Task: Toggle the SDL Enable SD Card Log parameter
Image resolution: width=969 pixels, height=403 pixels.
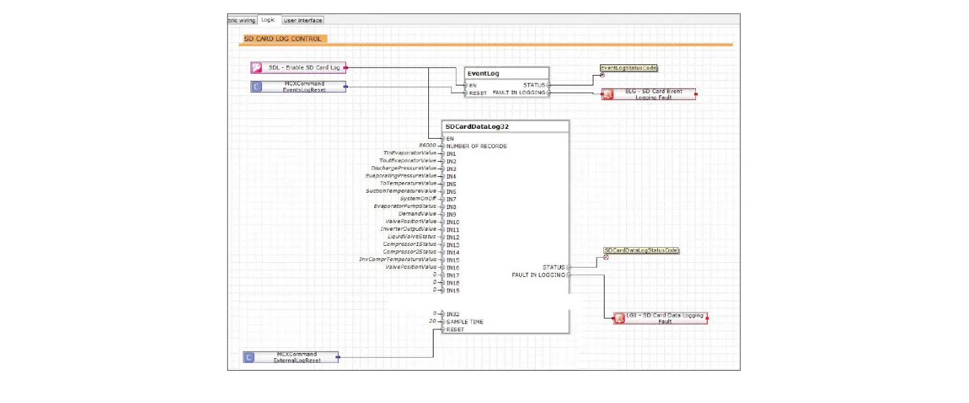Action: pos(299,66)
